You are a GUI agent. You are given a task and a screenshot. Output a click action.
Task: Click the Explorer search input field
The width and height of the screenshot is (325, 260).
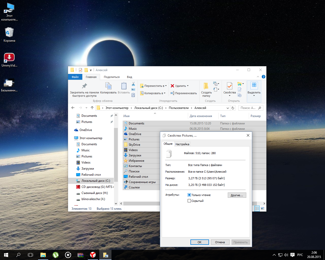pyautogui.click(x=249, y=108)
